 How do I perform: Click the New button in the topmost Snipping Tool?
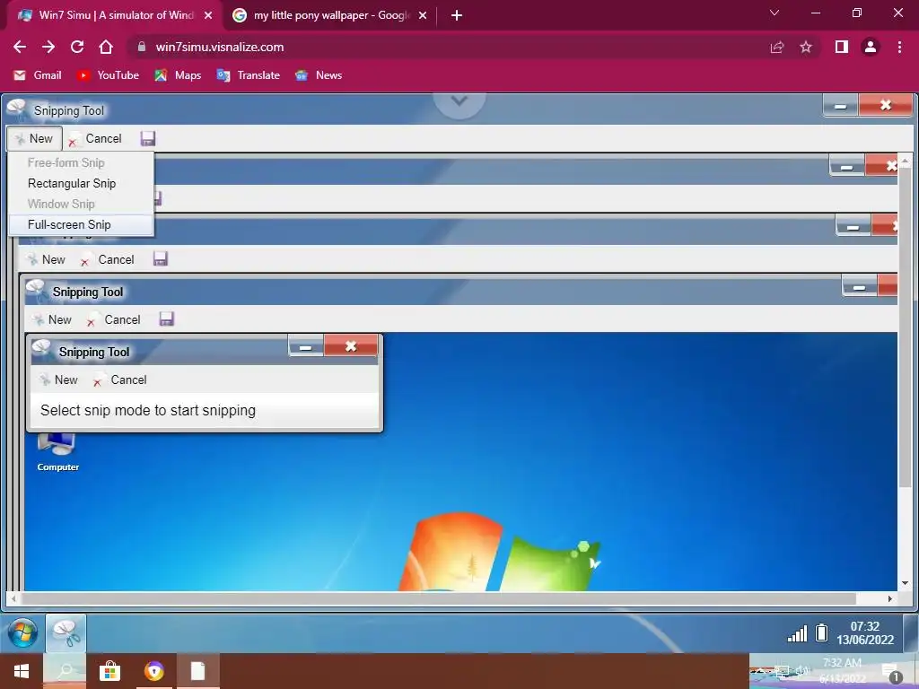35,138
